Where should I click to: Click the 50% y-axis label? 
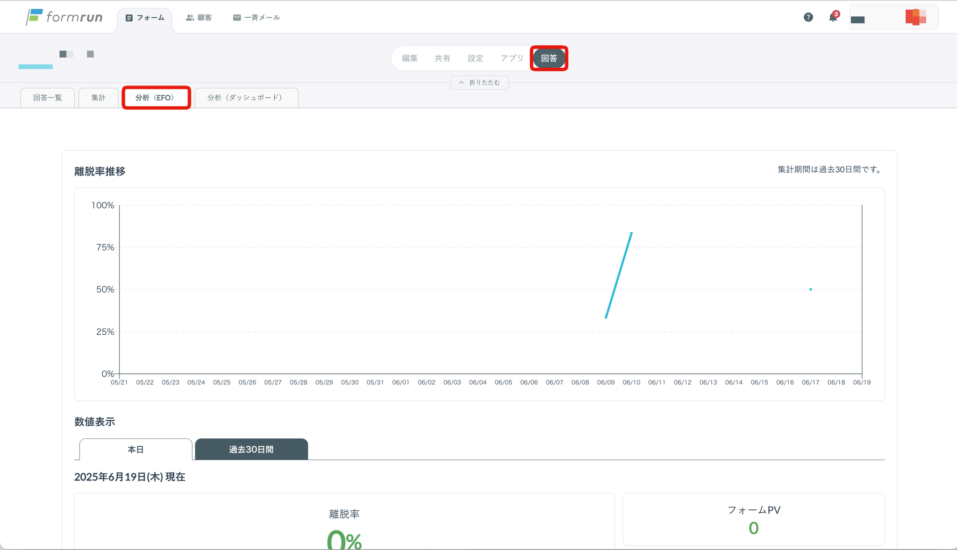pos(105,289)
